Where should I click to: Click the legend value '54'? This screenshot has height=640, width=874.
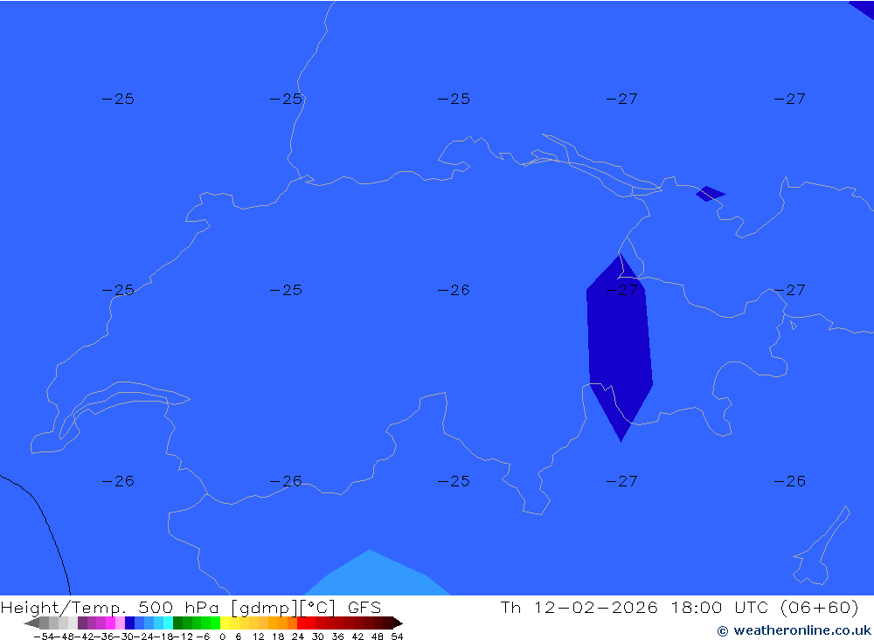click(x=397, y=637)
